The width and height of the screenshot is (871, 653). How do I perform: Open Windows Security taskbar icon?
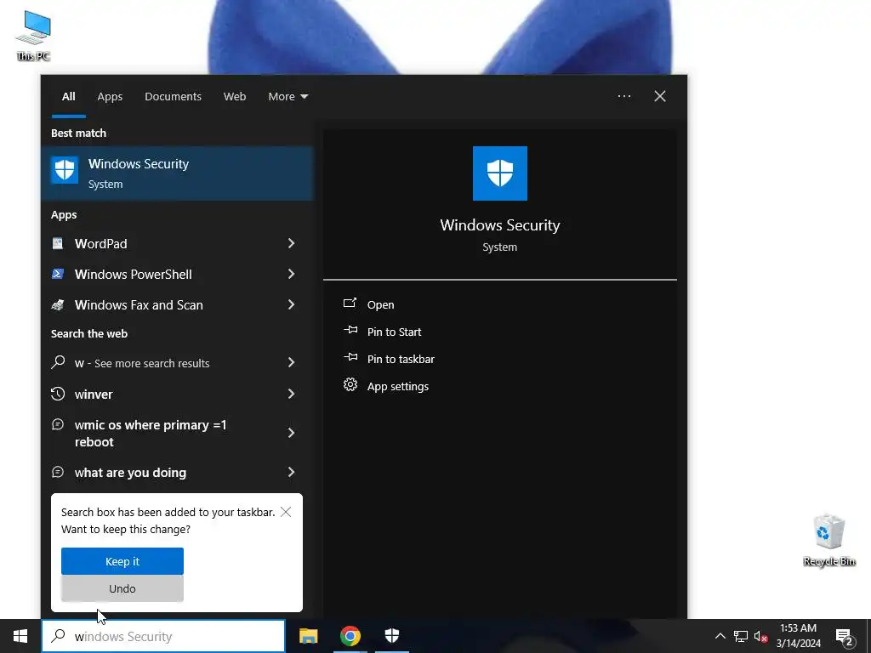pos(392,636)
